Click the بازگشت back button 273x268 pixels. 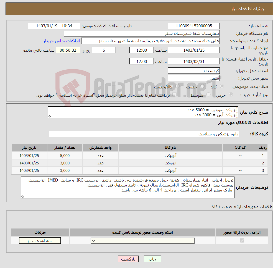128,259
